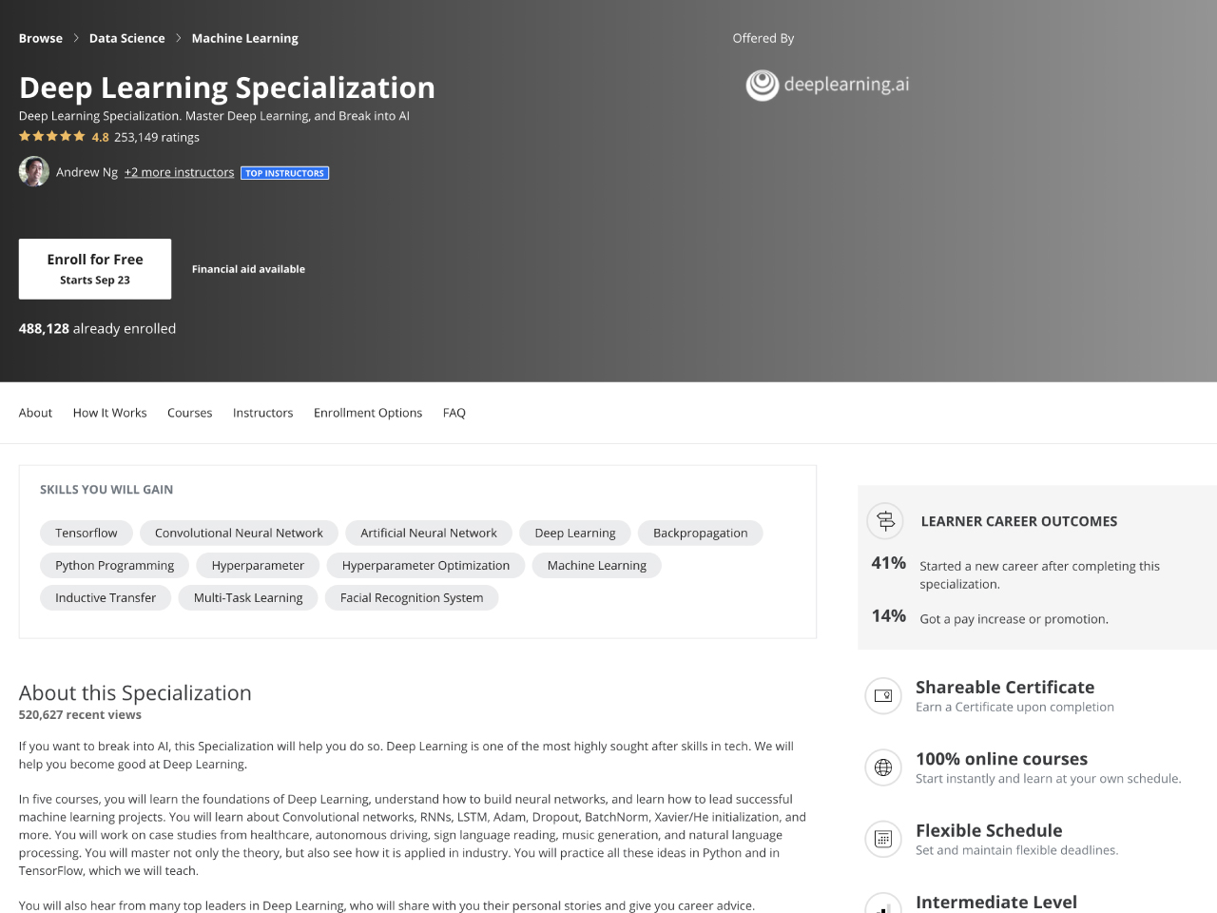Click the '+2 more instructors' link

(x=179, y=172)
